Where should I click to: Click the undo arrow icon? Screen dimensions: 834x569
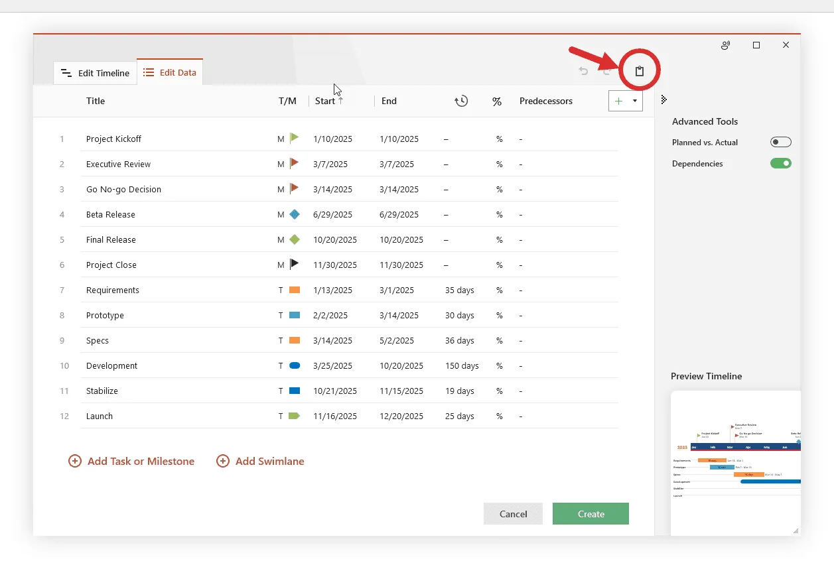pyautogui.click(x=584, y=71)
